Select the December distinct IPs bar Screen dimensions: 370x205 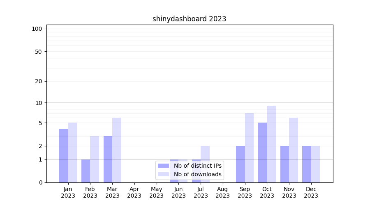click(x=307, y=164)
